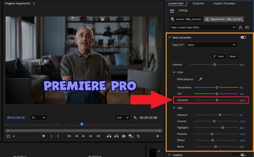This screenshot has height=157, width=254.
Task: Step back one frame
Action: click(x=77, y=136)
